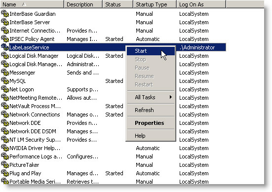Select the PictureTaker service name
This screenshot has width=272, height=192.
tap(24, 165)
